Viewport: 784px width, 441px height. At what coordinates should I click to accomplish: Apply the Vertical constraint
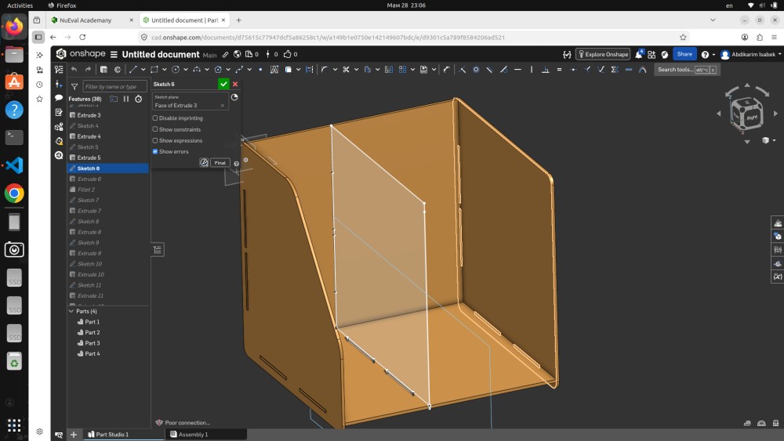532,70
